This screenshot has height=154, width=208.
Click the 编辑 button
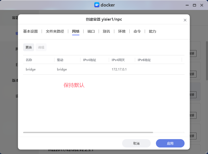coord(41,47)
